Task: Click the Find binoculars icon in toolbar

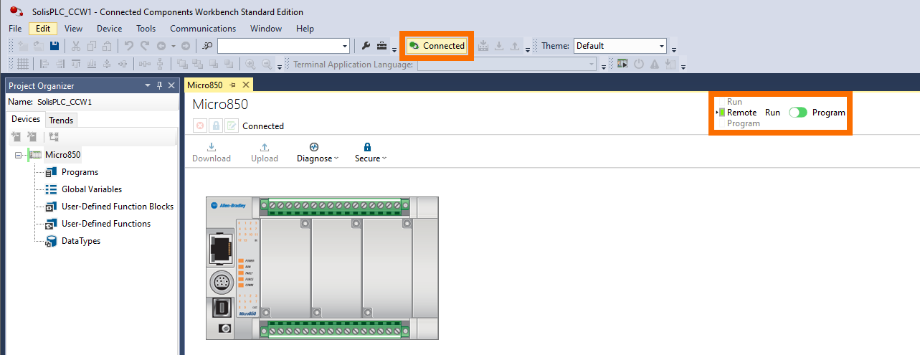Action: (x=208, y=46)
